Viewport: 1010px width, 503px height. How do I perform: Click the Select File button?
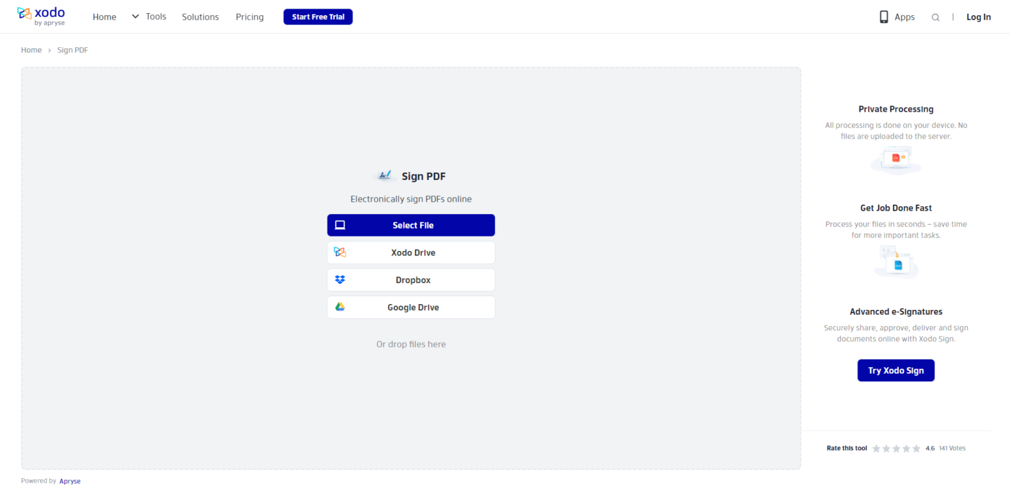411,225
